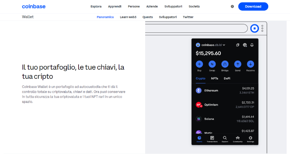
Task: Tap the Send arrow icon
Action: click(x=238, y=64)
